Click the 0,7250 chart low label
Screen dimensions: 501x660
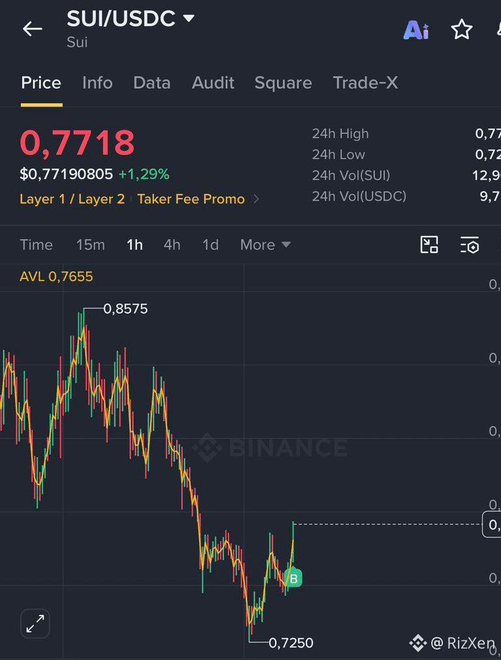(291, 643)
